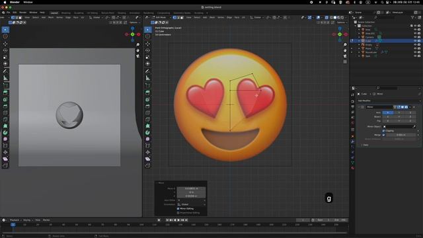
Task: Select the Rotate tool in right viewport toolbar
Action: pyautogui.click(x=147, y=50)
